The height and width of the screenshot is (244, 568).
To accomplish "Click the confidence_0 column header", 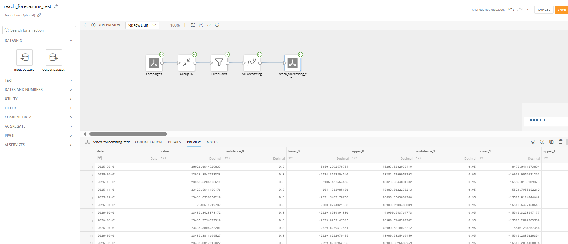I will [x=255, y=155].
